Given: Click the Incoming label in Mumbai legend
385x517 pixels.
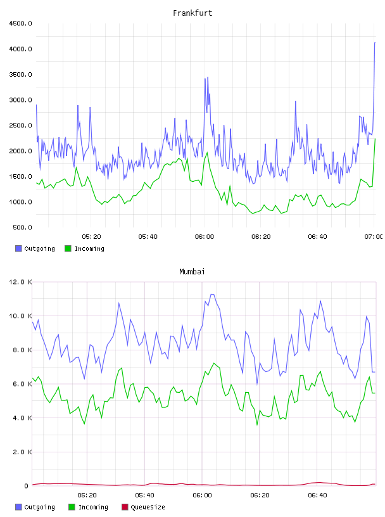Looking at the screenshot, I should [x=93, y=507].
